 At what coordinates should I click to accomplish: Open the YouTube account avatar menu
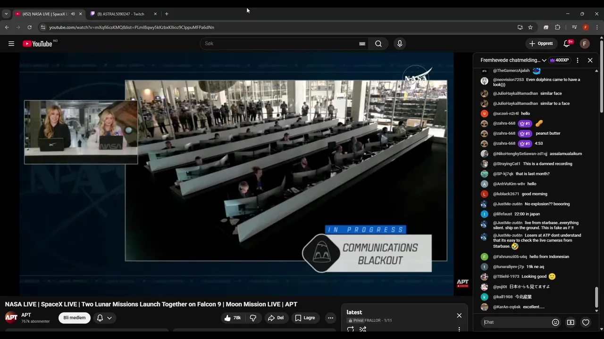585,44
